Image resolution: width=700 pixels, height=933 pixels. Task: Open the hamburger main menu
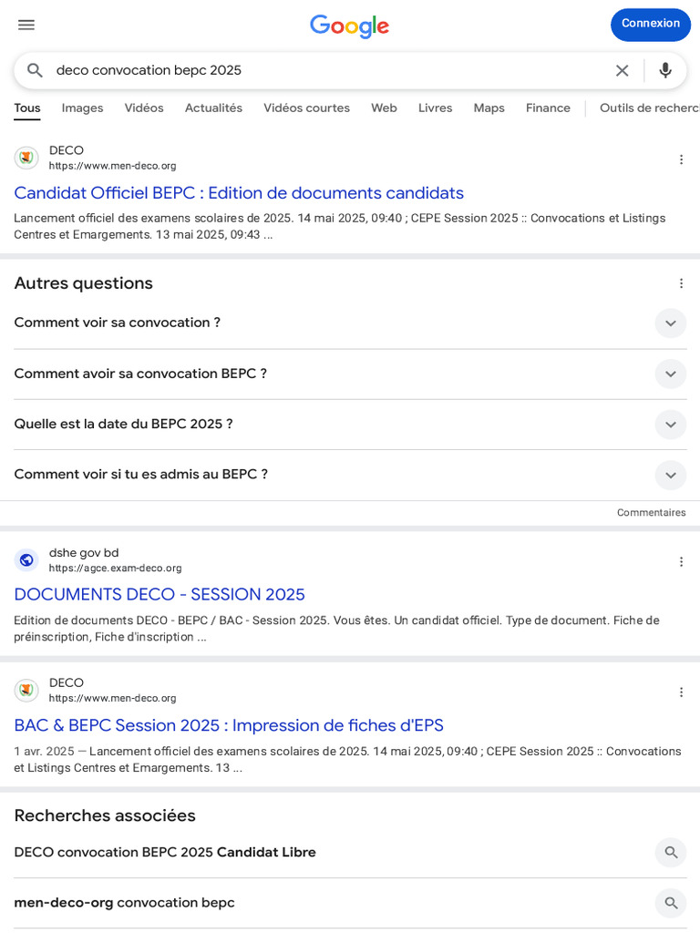tap(26, 25)
